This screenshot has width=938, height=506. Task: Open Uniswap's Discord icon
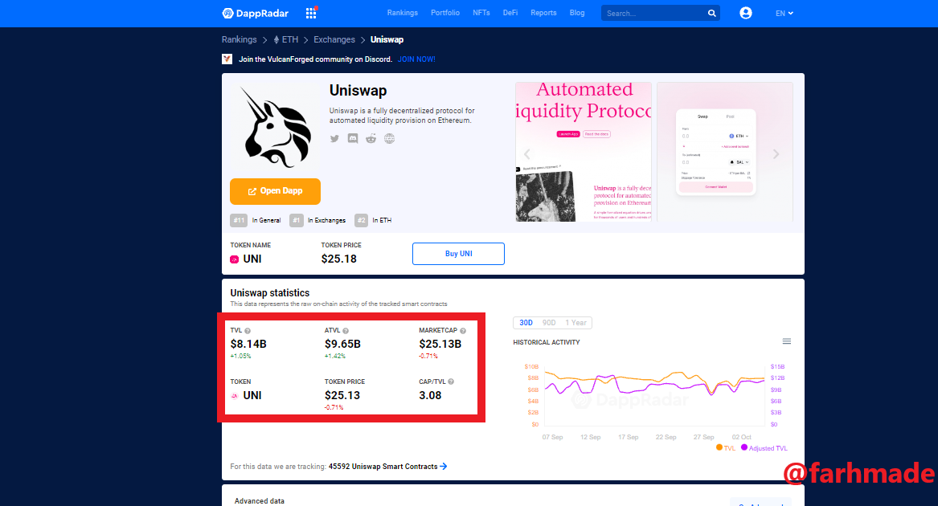click(353, 139)
